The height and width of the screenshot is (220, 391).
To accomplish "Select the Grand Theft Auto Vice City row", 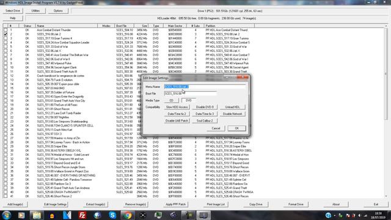I will [128, 101].
